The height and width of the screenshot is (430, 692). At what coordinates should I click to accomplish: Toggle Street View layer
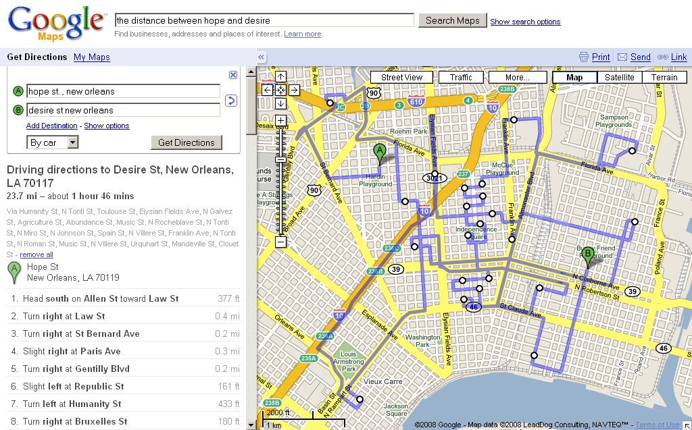[x=401, y=77]
